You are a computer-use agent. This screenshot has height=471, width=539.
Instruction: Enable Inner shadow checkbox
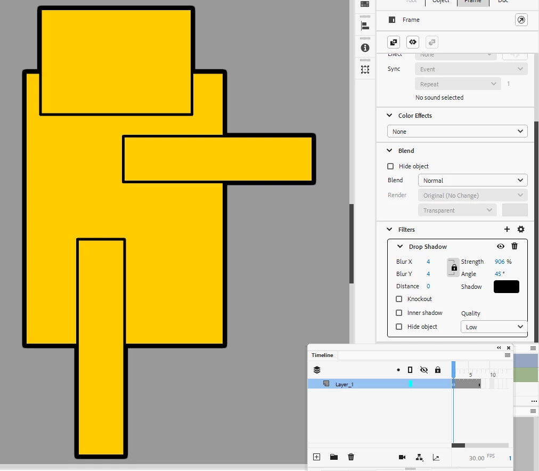399,313
